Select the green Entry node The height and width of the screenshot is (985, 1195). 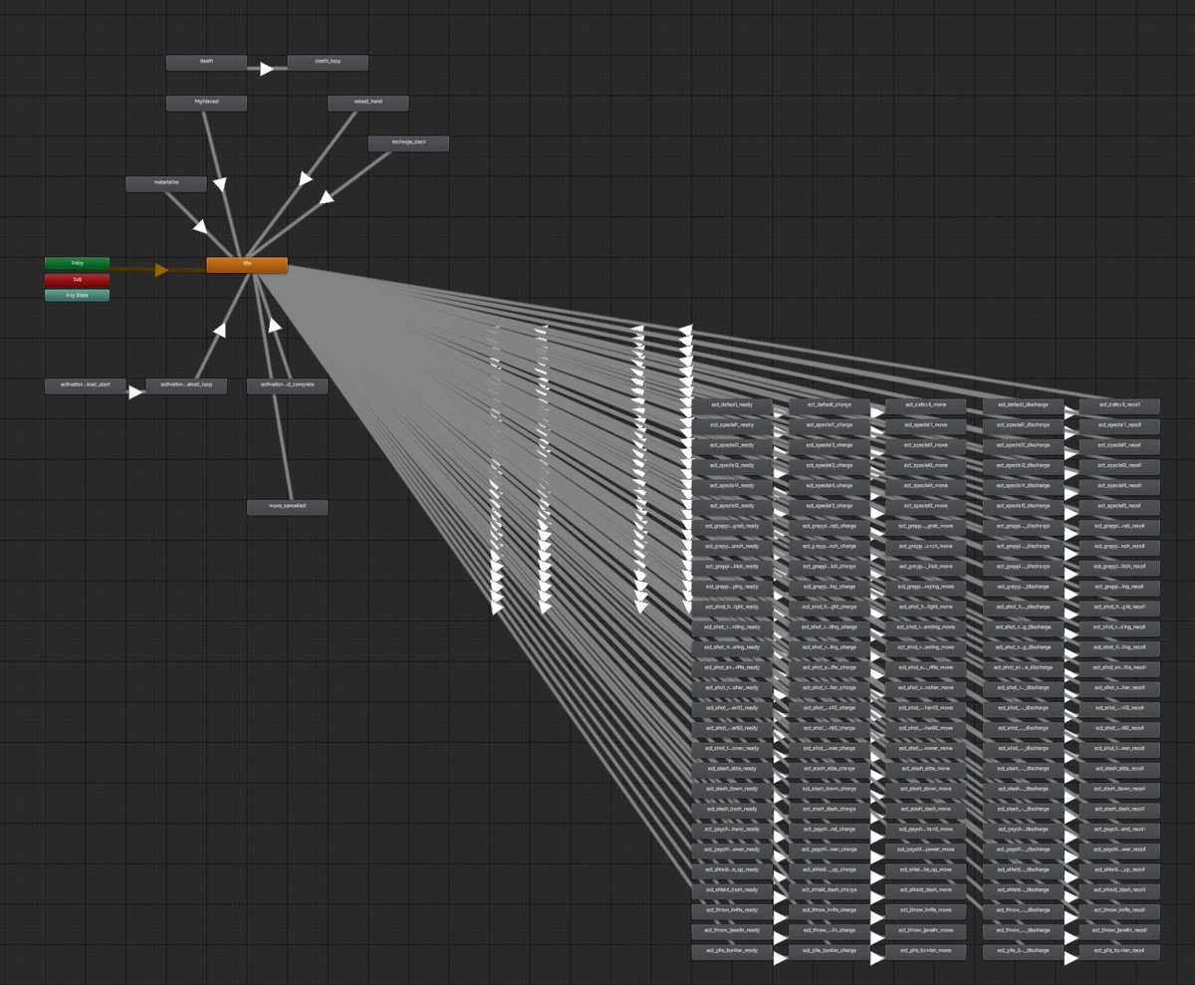pyautogui.click(x=77, y=263)
